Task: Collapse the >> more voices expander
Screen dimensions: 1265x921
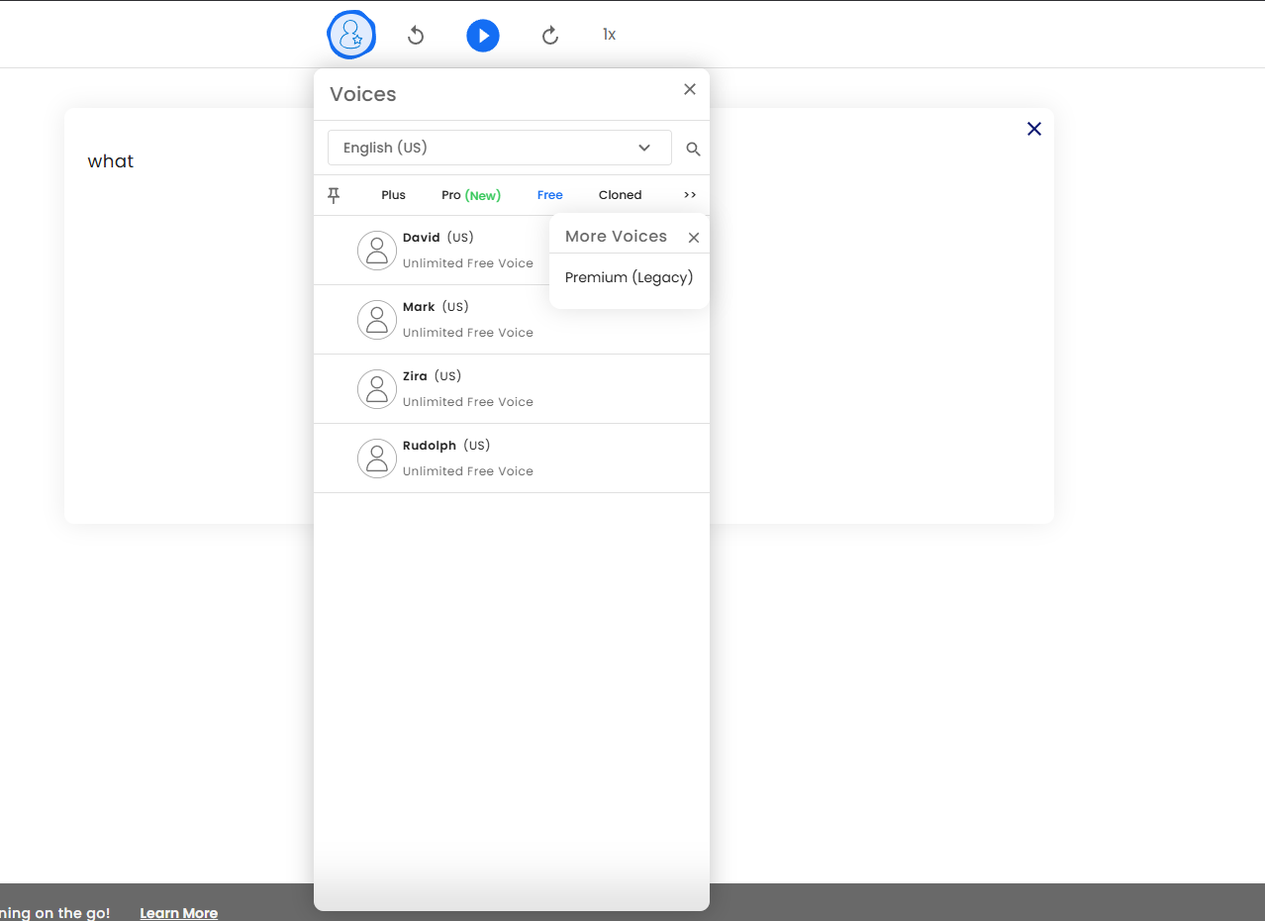Action: coord(690,195)
